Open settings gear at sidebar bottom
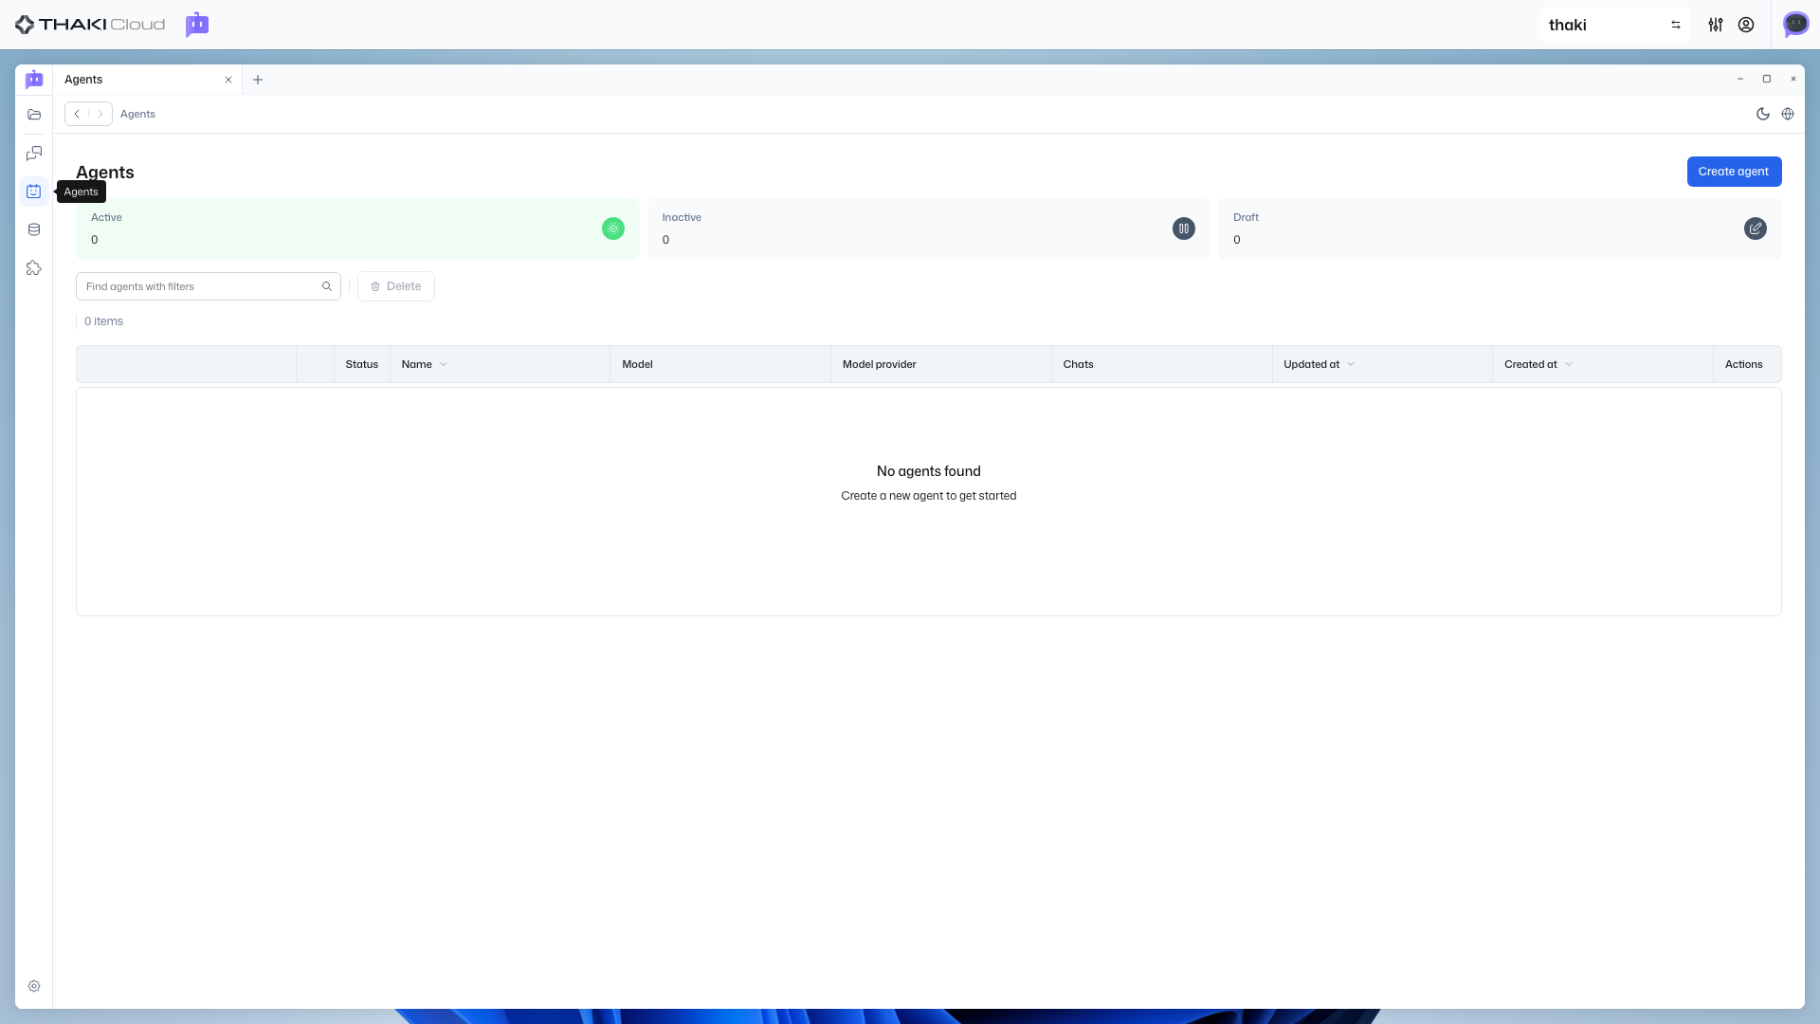The height and width of the screenshot is (1024, 1820). [34, 986]
